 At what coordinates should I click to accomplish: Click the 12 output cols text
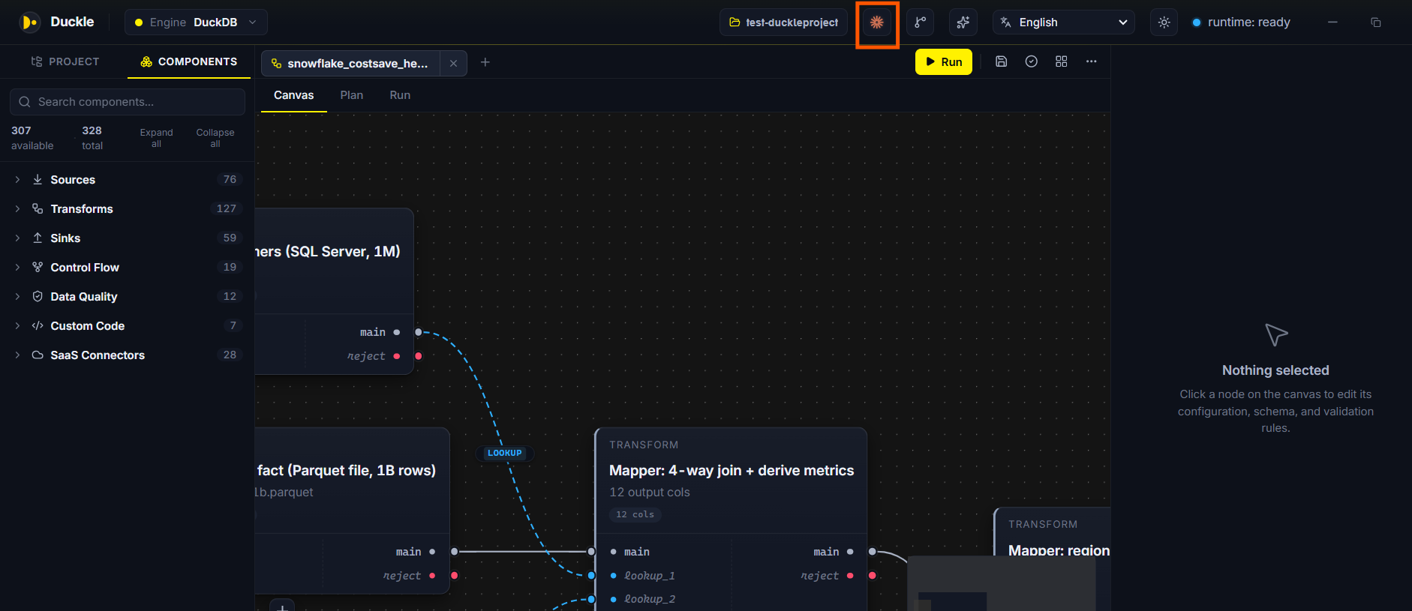[x=649, y=492]
